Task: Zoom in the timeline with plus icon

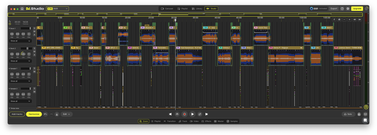Action: [x=349, y=20]
